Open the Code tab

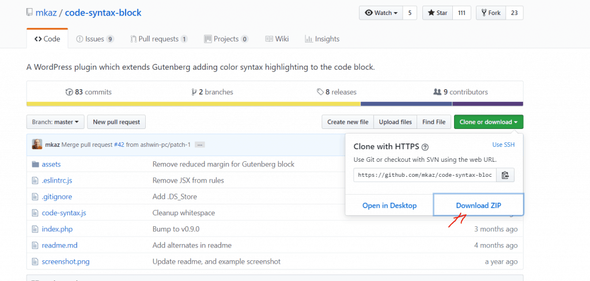click(47, 39)
